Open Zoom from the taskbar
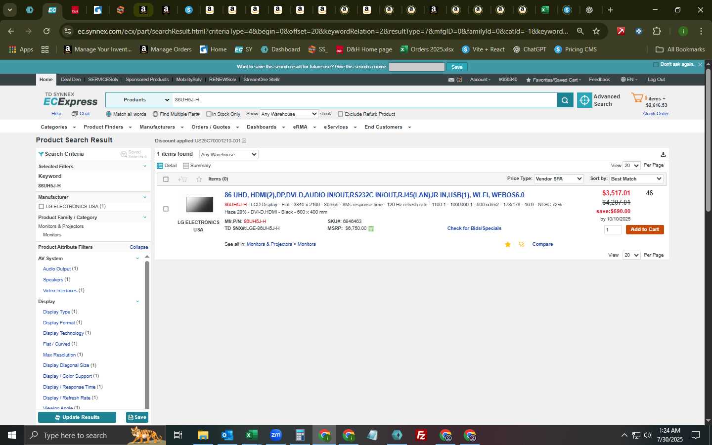 click(x=276, y=435)
